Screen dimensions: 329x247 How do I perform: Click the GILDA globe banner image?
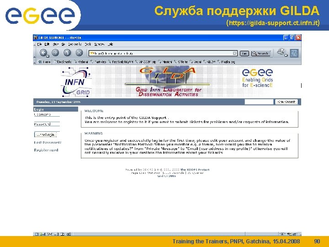click(168, 81)
